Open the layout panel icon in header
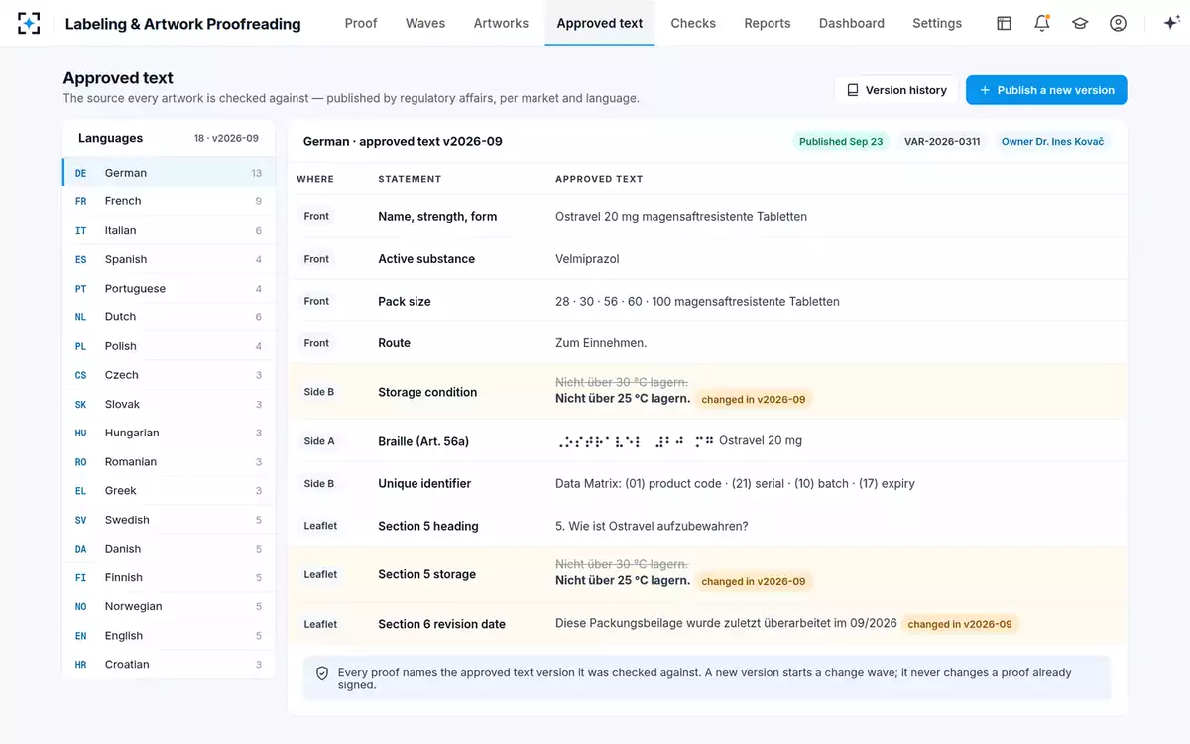Image resolution: width=1190 pixels, height=744 pixels. [1004, 23]
